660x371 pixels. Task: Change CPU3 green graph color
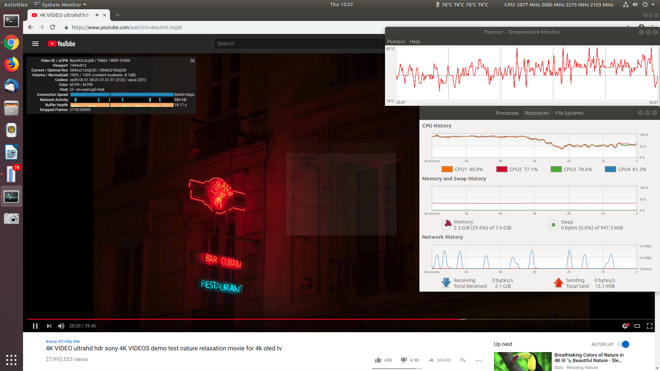click(x=556, y=169)
